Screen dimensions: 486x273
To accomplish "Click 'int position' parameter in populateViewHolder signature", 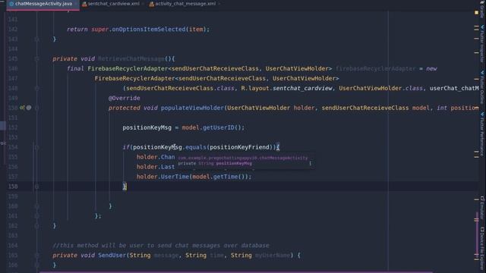I will (x=458, y=108).
